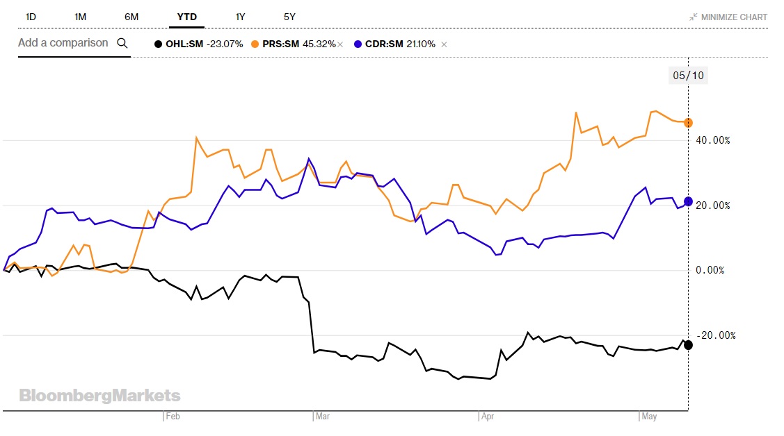
Task: Click the black OHL:SM legend dot
Action: point(159,44)
